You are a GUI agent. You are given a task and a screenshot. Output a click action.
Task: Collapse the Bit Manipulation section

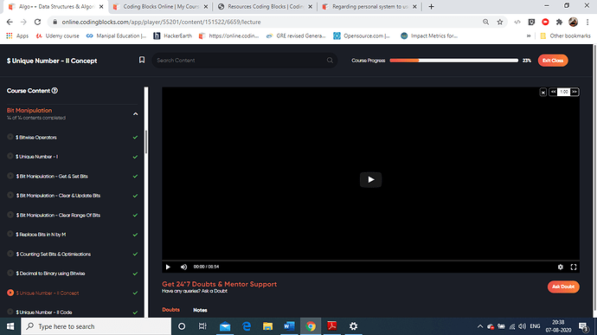pyautogui.click(x=135, y=114)
